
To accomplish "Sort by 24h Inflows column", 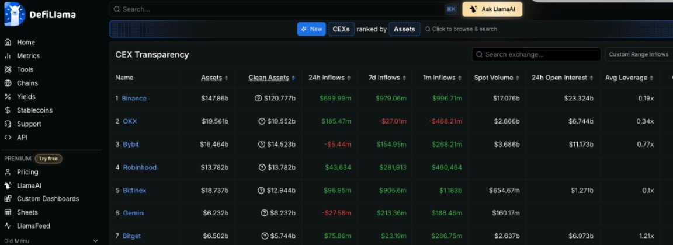I will pyautogui.click(x=330, y=78).
